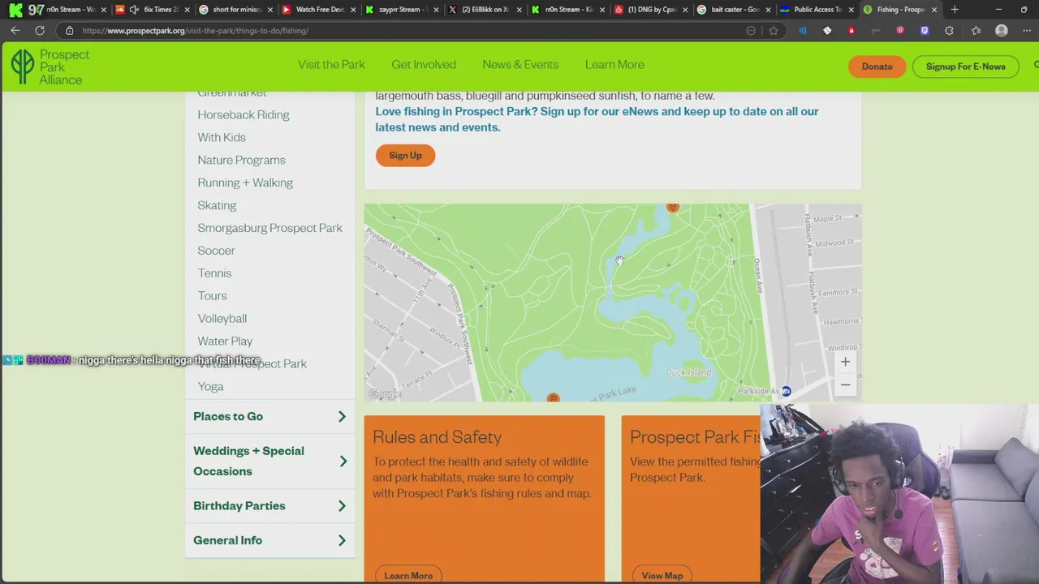Click Signup For E-News button
The image size is (1039, 584).
tap(965, 67)
